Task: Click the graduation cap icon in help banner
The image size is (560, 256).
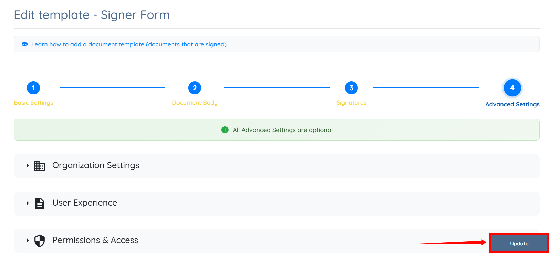Action: pos(24,44)
